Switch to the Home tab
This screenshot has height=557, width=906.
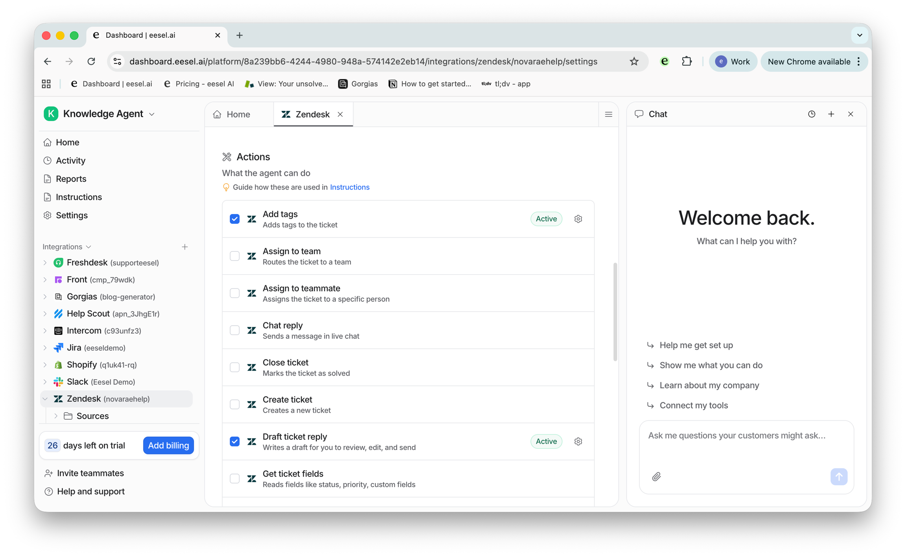pyautogui.click(x=239, y=114)
